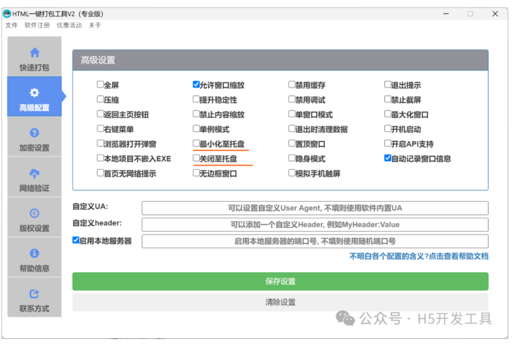Viewport: 513px width, 344px height.
Task: Tick 本地项目不嵌入EXE checkbox
Action: click(x=100, y=158)
